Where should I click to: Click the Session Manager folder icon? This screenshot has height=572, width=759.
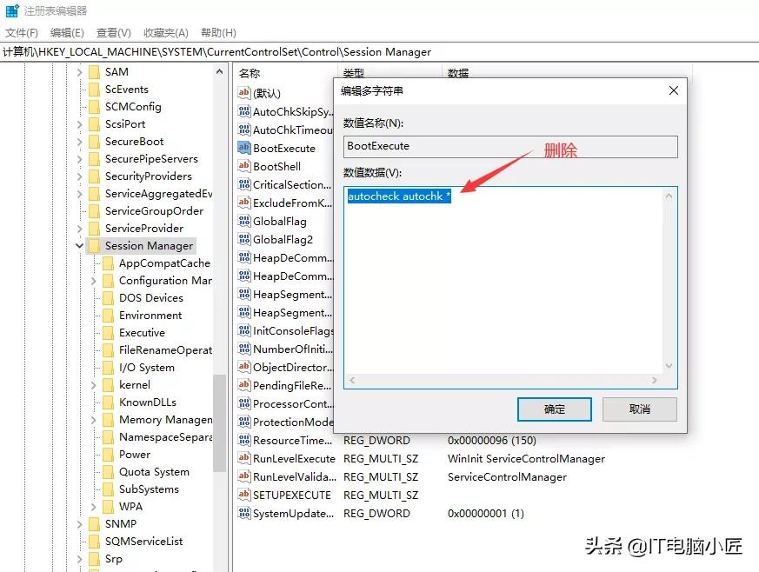95,245
